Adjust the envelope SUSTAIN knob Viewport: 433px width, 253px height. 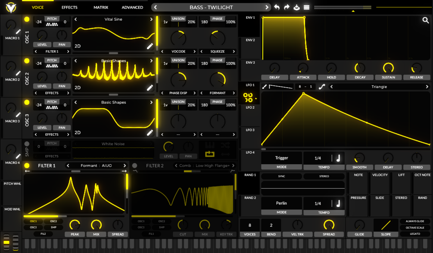(388, 68)
